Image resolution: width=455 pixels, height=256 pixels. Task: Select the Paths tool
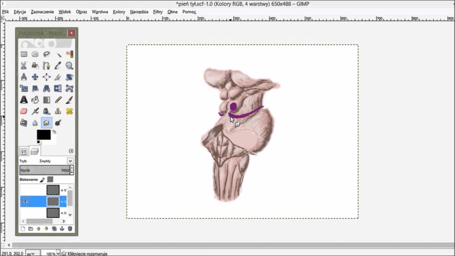pos(47,65)
